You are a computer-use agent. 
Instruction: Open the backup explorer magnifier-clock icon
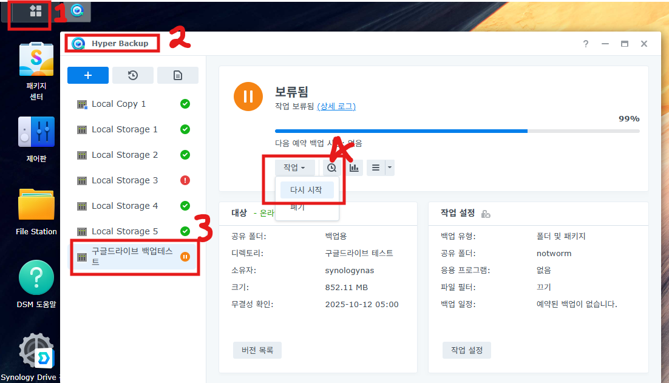tap(331, 168)
